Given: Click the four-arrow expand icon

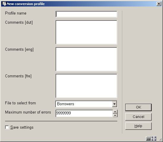Looking at the screenshot, I should [x=154, y=138].
